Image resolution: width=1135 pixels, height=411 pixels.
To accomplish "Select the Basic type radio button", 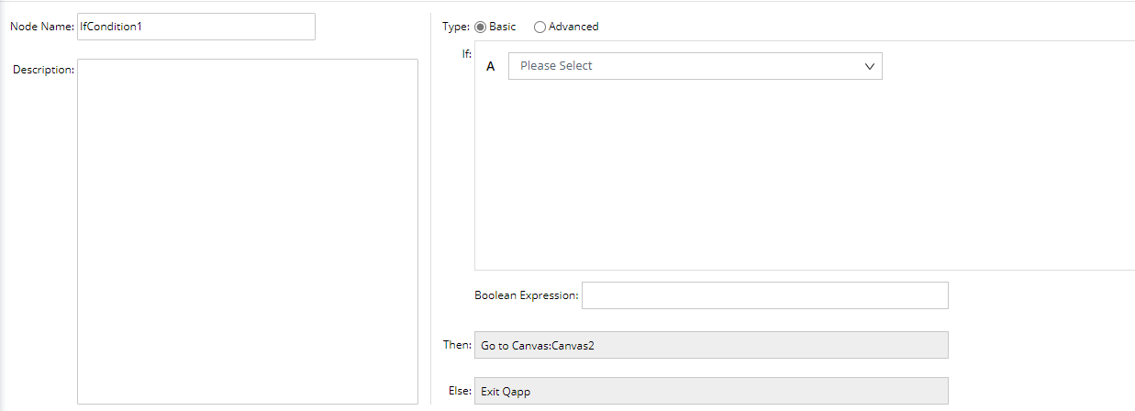I will (x=481, y=27).
